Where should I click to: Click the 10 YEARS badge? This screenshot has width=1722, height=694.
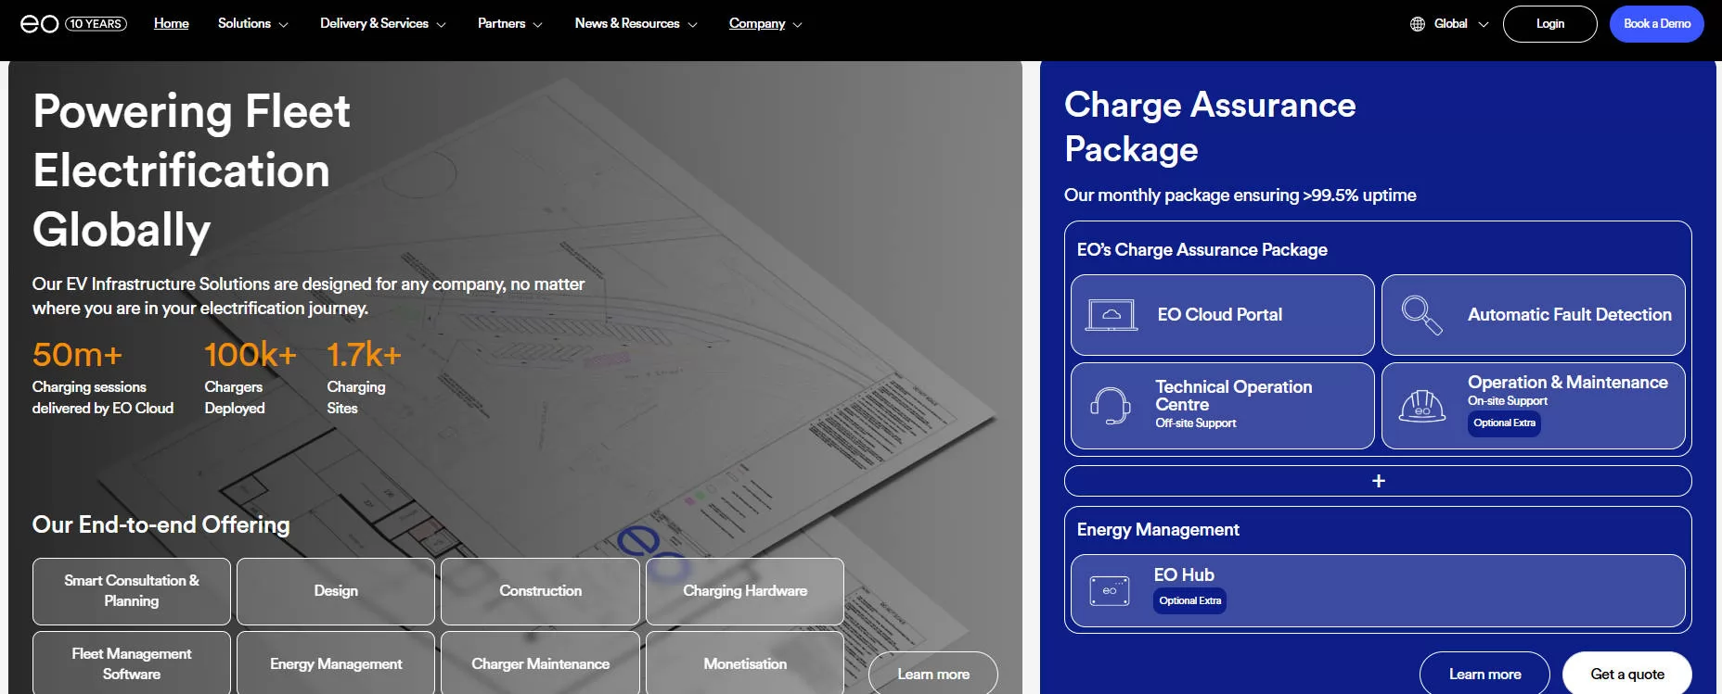pyautogui.click(x=96, y=24)
